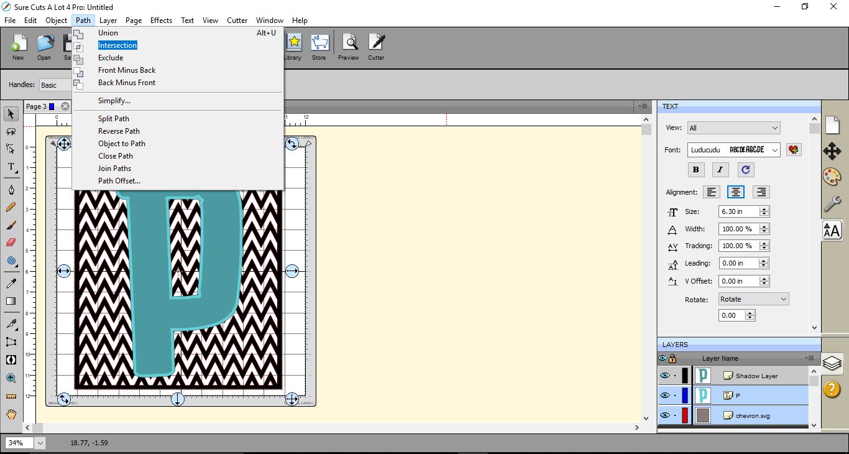Click the New toolbar icon
The height and width of the screenshot is (454, 849).
[18, 47]
